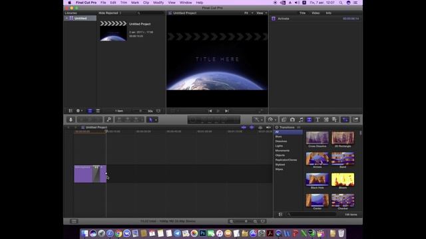The image size is (426, 239).
Task: Select the Bloom transition thumbnail
Action: coord(343,179)
